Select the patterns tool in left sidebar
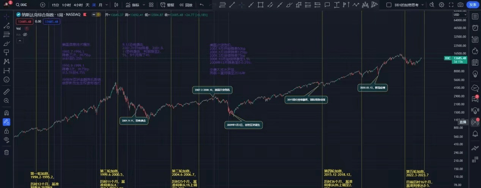This screenshot has height=188, width=481. (x=6, y=61)
